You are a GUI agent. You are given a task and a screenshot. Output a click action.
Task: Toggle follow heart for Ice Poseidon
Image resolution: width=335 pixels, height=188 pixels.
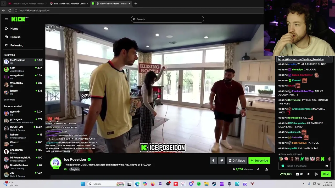(x=222, y=161)
